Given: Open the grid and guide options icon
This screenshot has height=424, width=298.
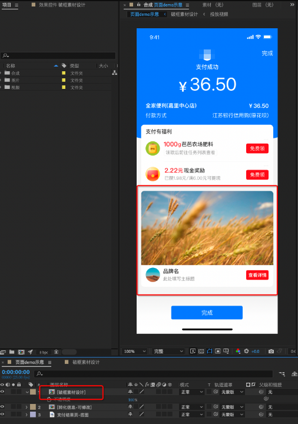Looking at the screenshot, I should [x=226, y=351].
